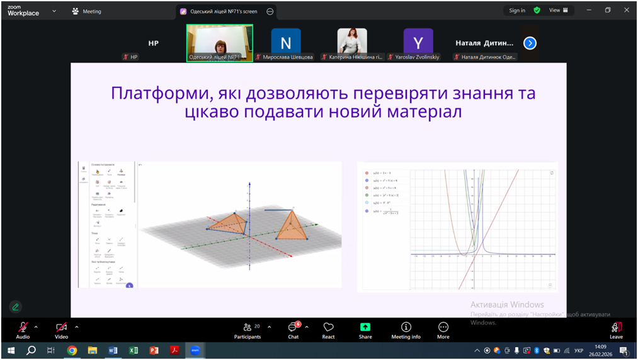Select Yaroslav Zvolinskiy's participant thumbnail
The width and height of the screenshot is (638, 360).
click(x=418, y=43)
